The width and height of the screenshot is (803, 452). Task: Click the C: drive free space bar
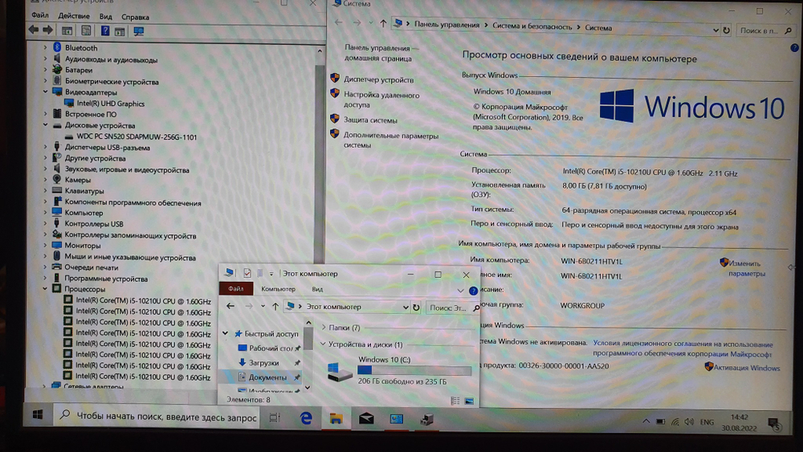click(414, 370)
